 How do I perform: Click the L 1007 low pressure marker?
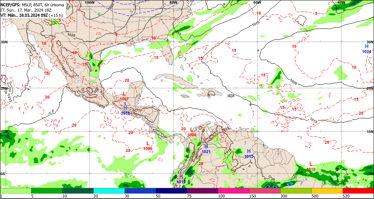pos(124,96)
